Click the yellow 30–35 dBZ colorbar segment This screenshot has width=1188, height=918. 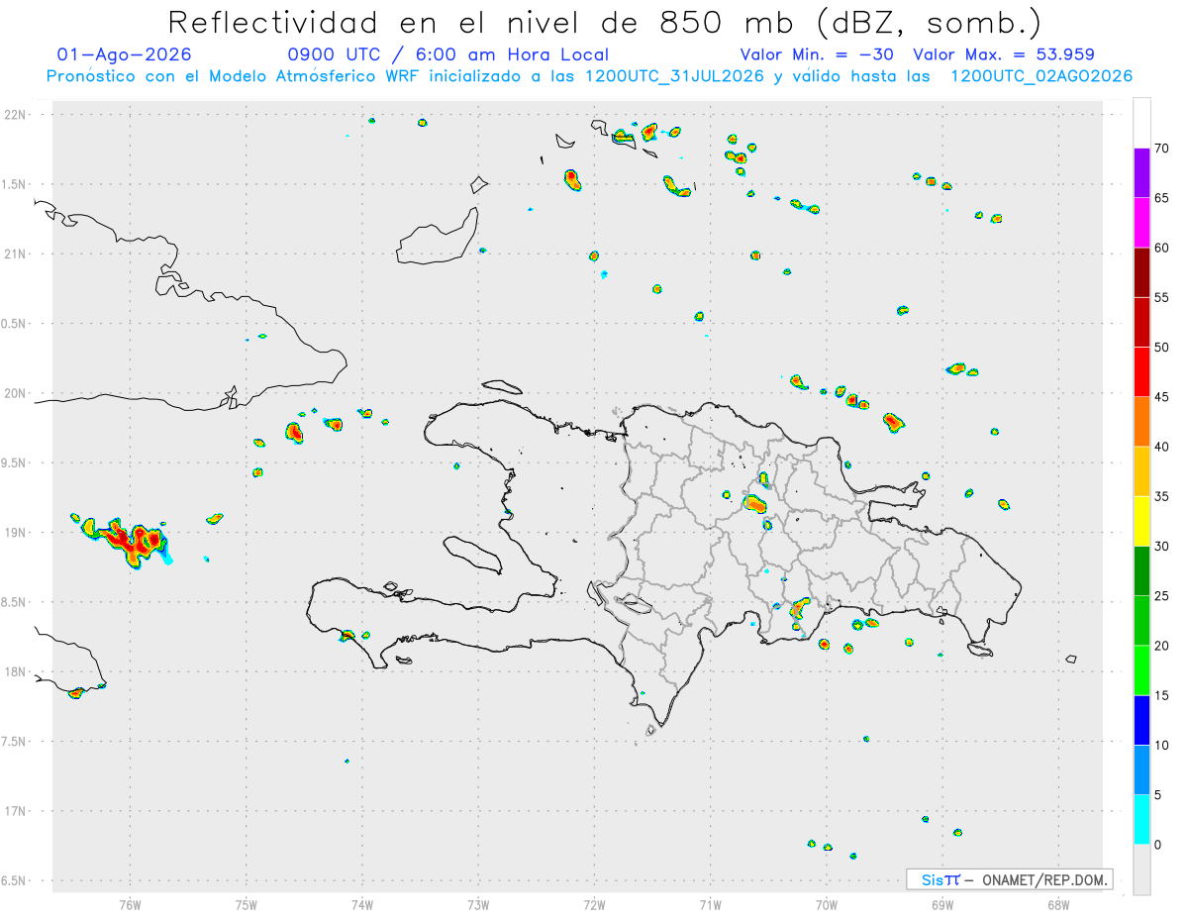1141,521
